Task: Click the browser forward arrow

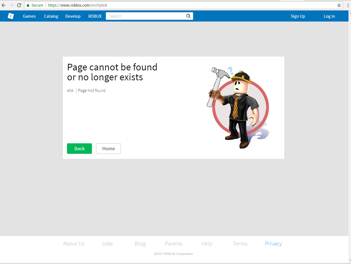Action: pyautogui.click(x=11, y=5)
